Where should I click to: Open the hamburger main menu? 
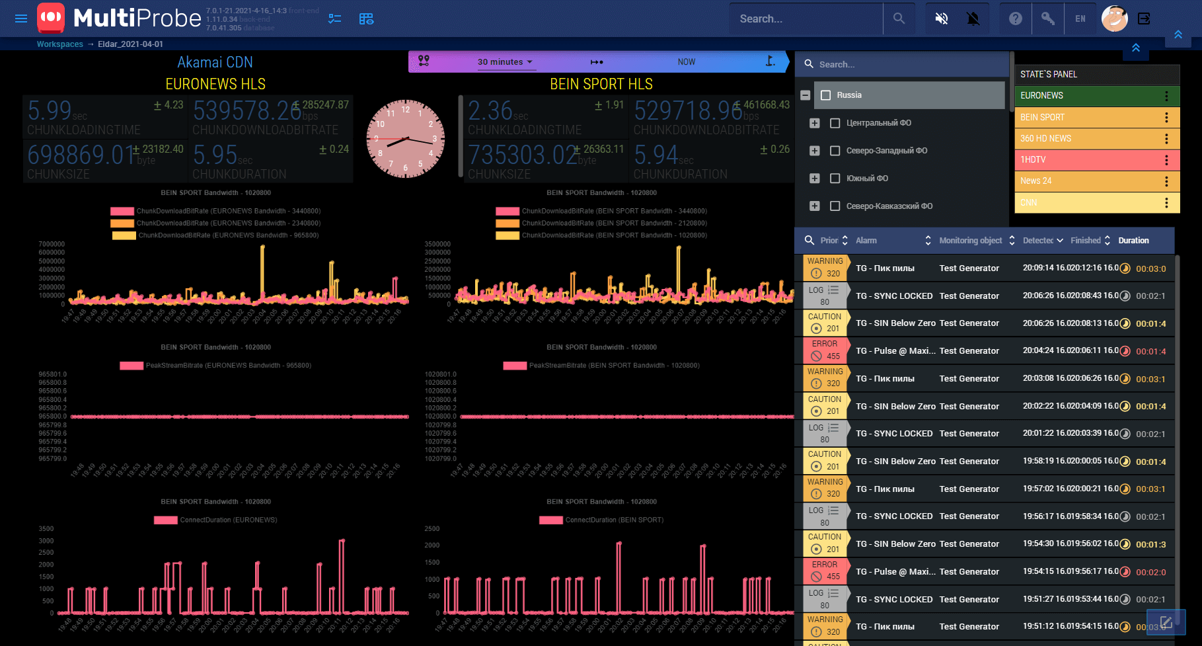pyautogui.click(x=21, y=19)
